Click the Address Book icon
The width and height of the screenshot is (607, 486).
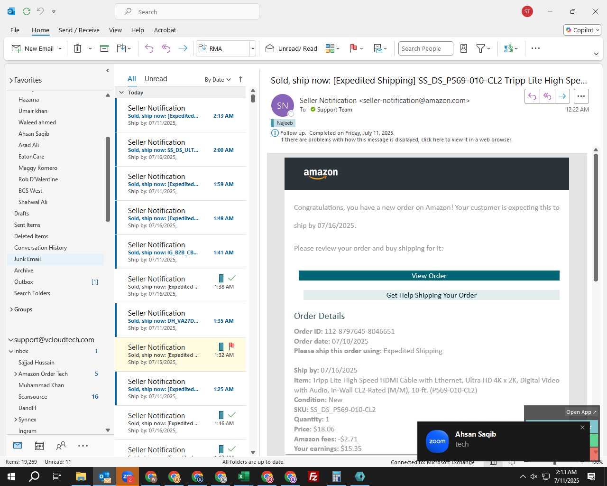(x=464, y=48)
